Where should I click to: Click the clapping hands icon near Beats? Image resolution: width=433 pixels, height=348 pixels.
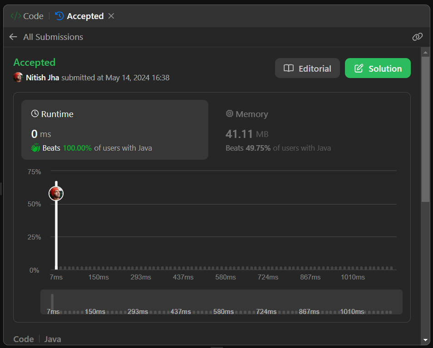pyautogui.click(x=35, y=148)
